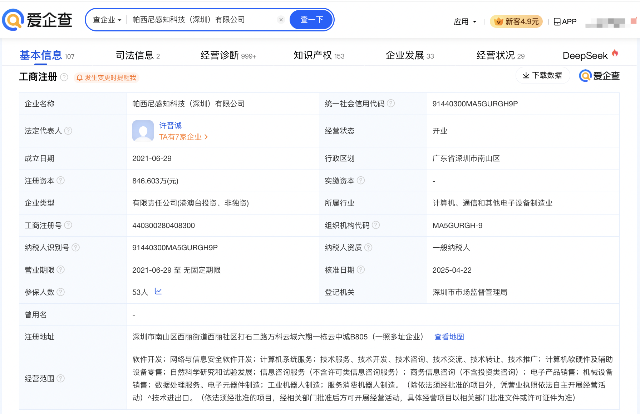The image size is (640, 414).
Task: Open the map via 查看地图 link
Action: (449, 337)
